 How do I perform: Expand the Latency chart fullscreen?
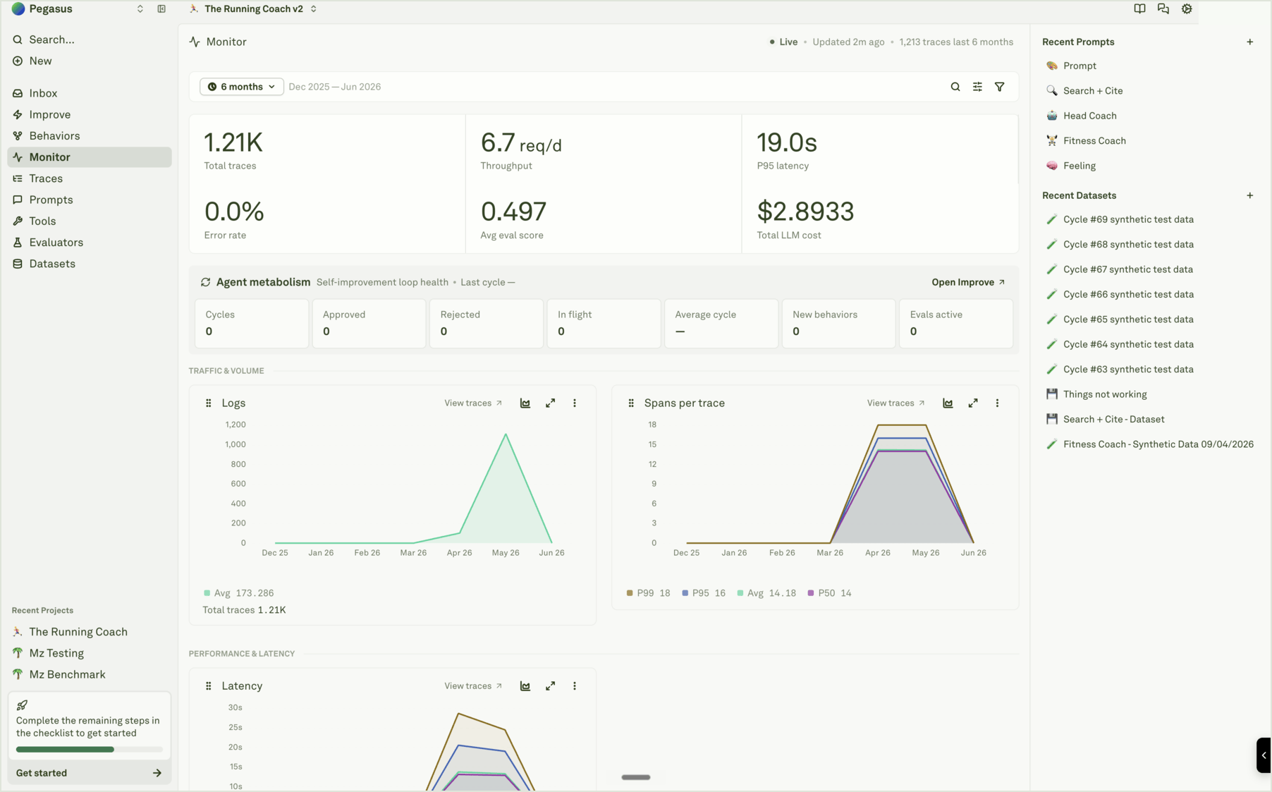coord(551,686)
